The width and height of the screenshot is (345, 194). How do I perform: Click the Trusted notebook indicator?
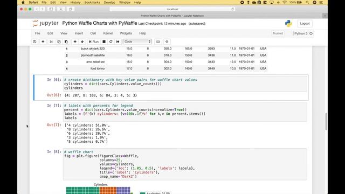pyautogui.click(x=278, y=33)
